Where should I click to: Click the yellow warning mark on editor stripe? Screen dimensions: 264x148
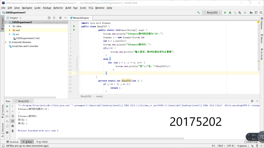[258, 61]
